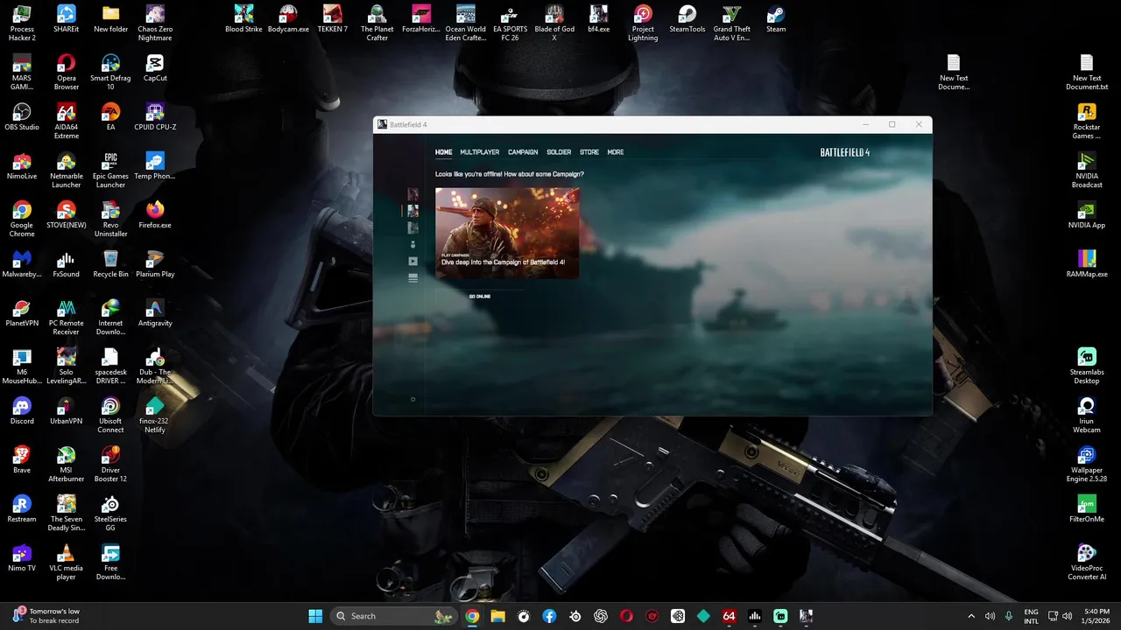
Task: Select the Blood Strike desktop icon
Action: click(x=243, y=19)
